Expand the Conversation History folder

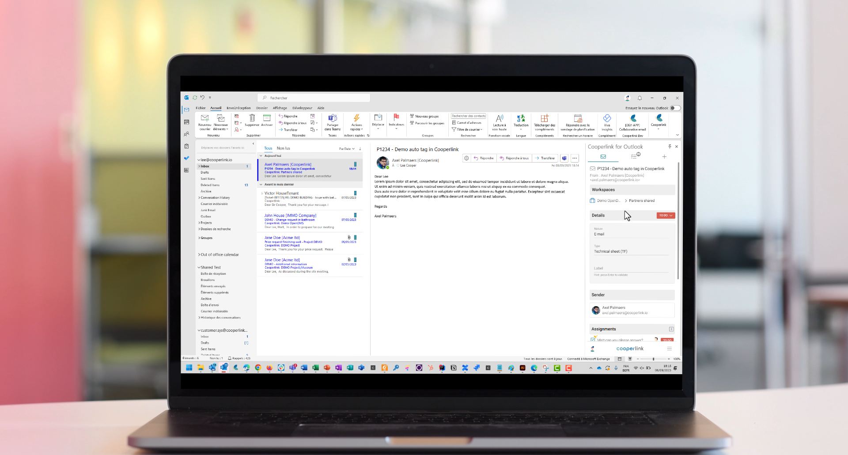(x=200, y=197)
